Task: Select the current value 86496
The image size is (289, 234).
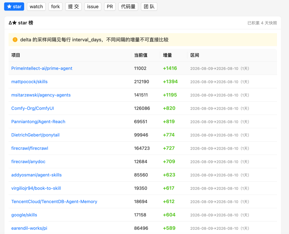Action: (x=141, y=228)
